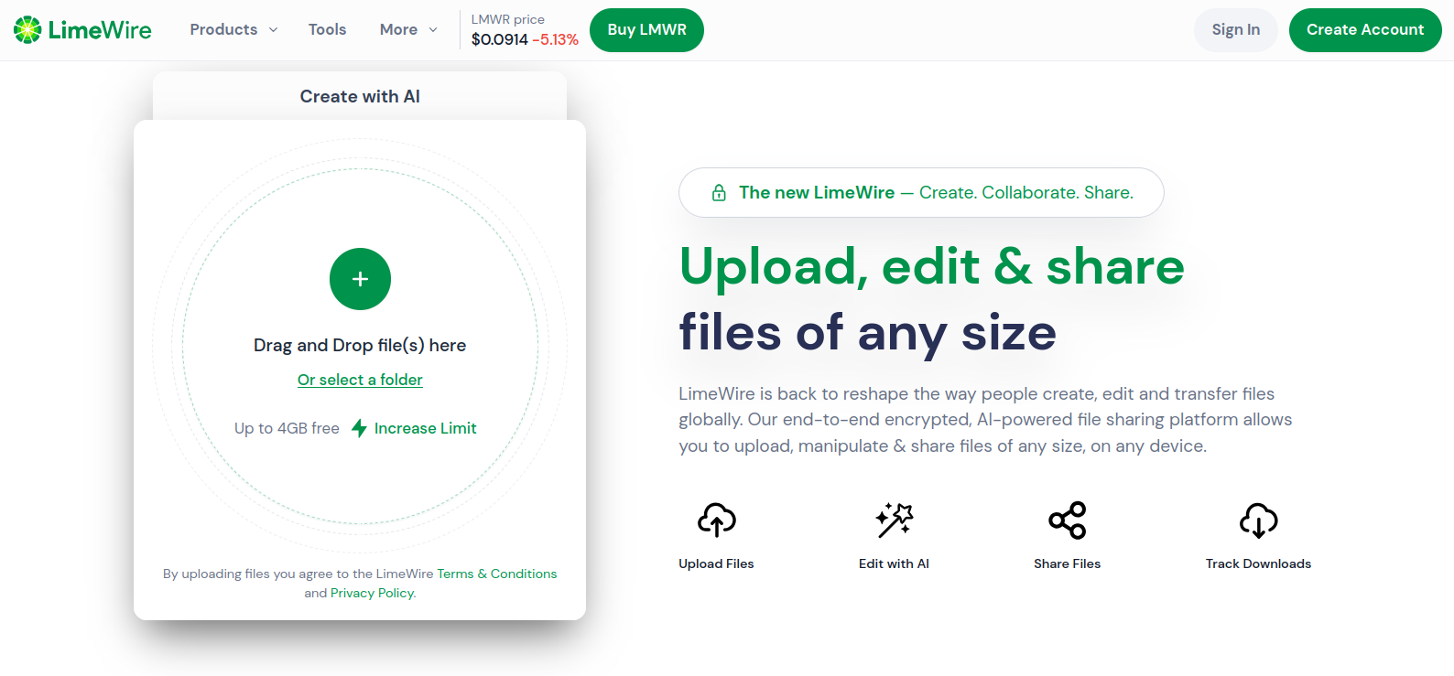Click the padlock icon in the banner pill

[720, 193]
